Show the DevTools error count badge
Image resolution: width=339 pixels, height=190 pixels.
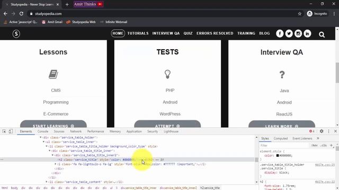point(312,131)
